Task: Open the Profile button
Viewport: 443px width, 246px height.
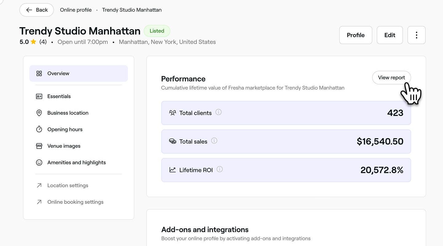Action: tap(356, 35)
